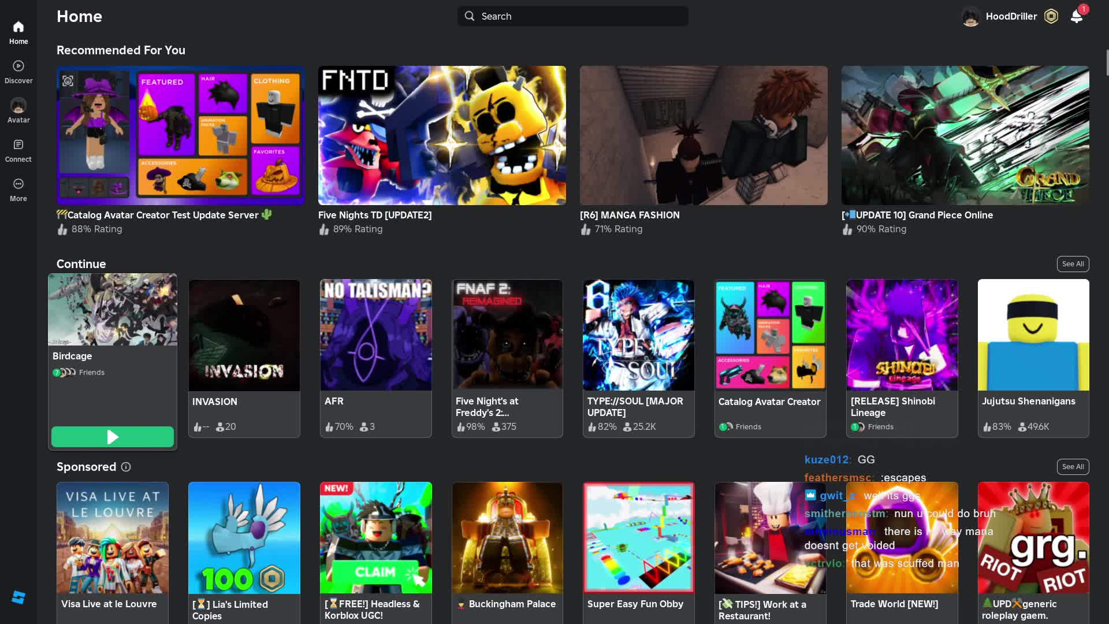The height and width of the screenshot is (624, 1109).
Task: Click the generic roleplay gaem title
Action: pyautogui.click(x=1019, y=610)
